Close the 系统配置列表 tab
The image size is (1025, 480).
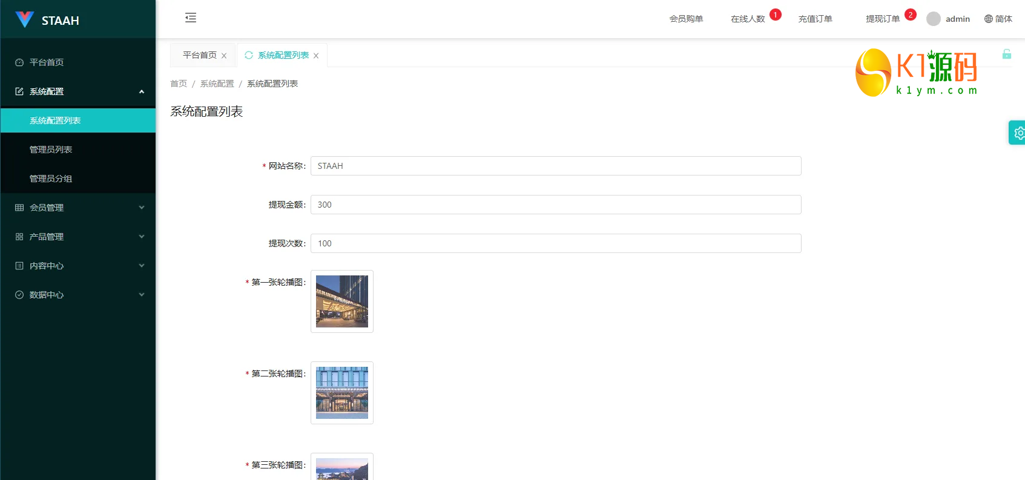[316, 56]
